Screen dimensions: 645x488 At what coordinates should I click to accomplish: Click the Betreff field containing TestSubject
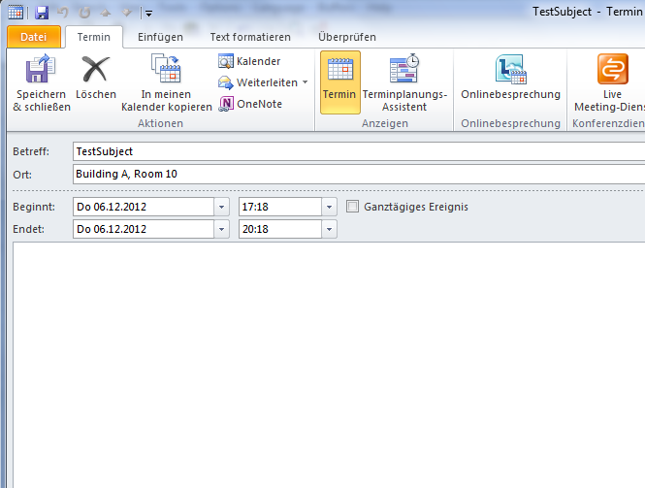tap(357, 151)
